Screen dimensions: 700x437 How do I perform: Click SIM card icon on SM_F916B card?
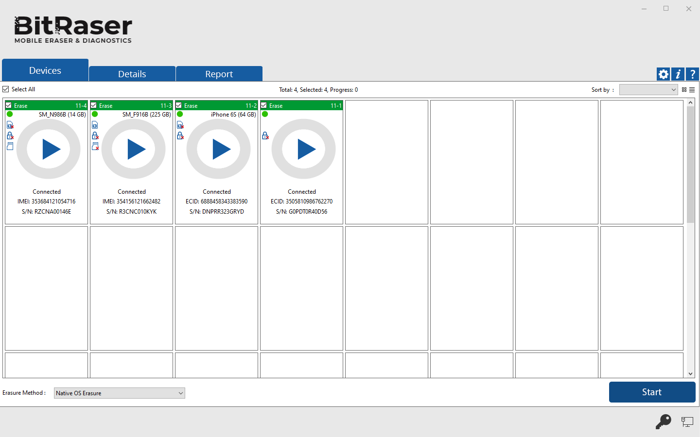pos(95,125)
